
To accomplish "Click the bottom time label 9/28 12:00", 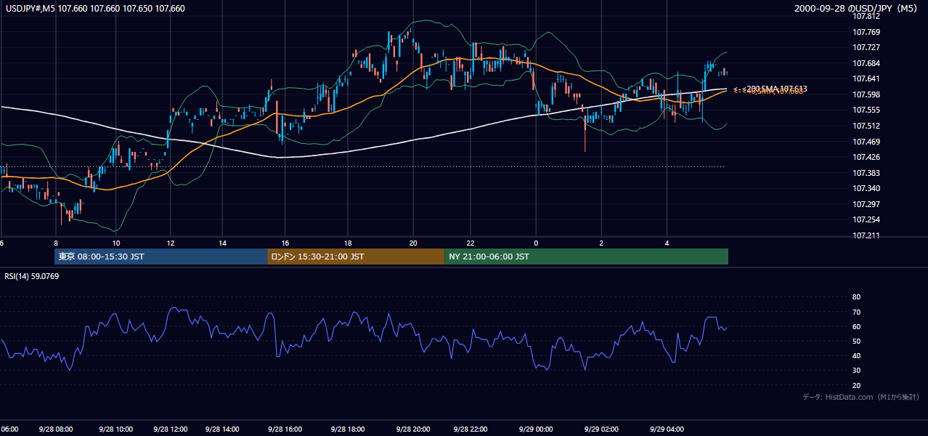I will 171,429.
